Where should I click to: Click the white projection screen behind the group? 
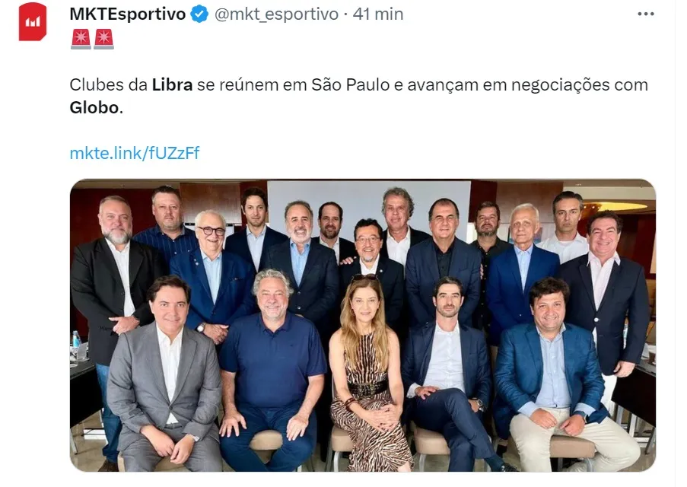[369, 206]
